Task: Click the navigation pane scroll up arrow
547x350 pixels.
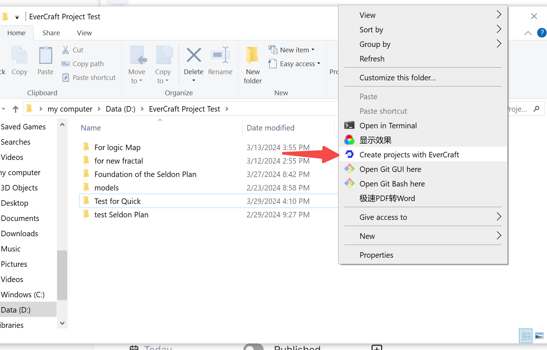Action: 62,125
